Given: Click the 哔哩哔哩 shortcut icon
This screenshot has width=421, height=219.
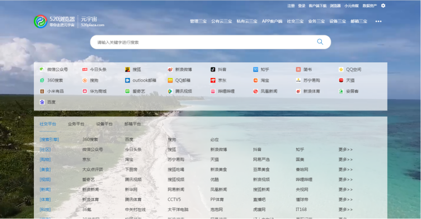Looking at the screenshot, I should (x=213, y=91).
